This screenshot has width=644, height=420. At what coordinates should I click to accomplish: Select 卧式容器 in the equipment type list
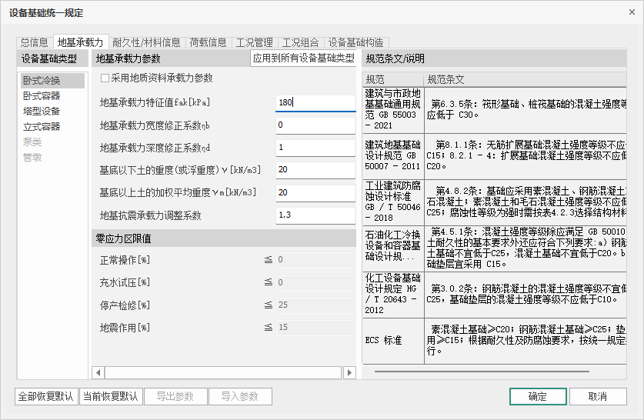pyautogui.click(x=52, y=96)
